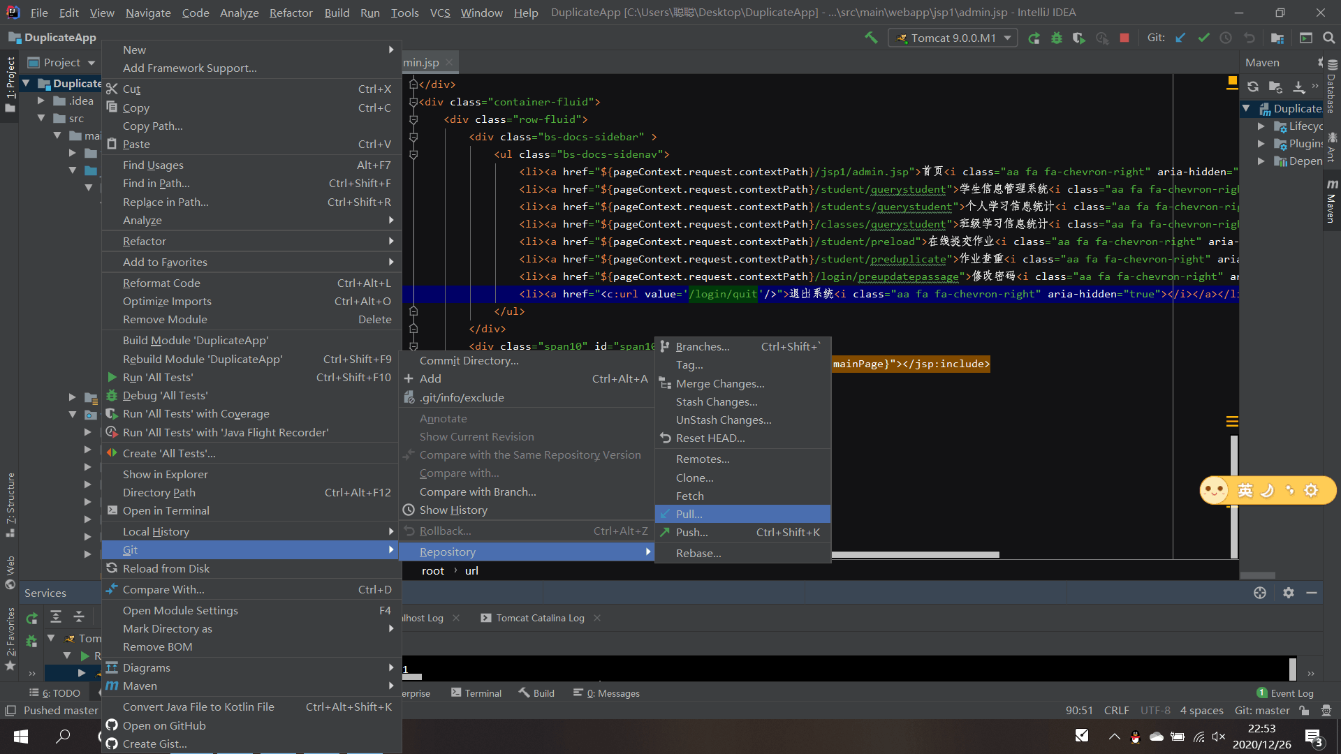The height and width of the screenshot is (754, 1341).
Task: Choose Commit Directory from the Git submenu
Action: click(468, 361)
